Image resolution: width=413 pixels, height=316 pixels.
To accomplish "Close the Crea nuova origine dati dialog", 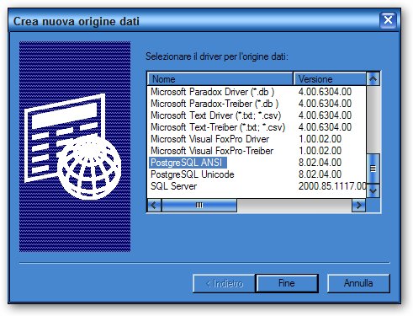I will click(x=388, y=20).
